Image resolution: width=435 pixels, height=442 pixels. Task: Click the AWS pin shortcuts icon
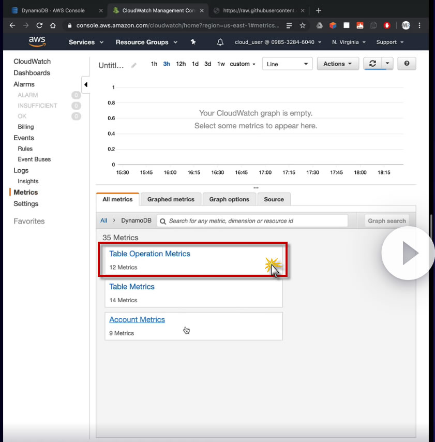193,42
